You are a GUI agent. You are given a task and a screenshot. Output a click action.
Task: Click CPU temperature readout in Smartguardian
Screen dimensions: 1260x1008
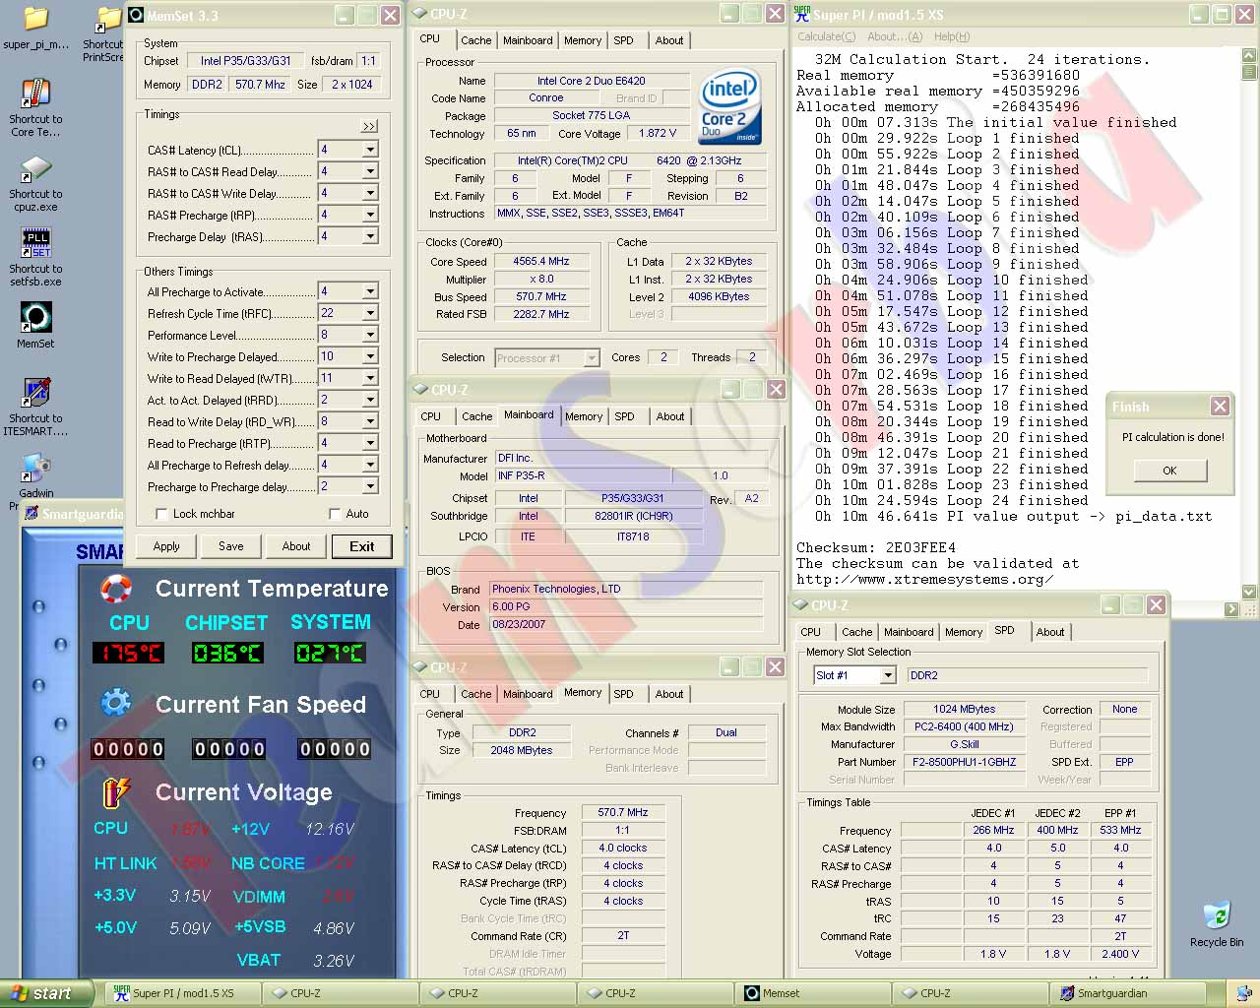(x=128, y=653)
